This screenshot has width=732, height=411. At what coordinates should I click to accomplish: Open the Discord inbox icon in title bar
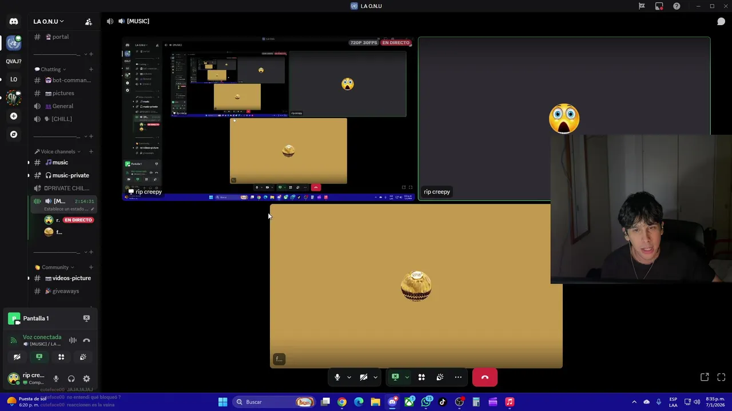[x=659, y=6]
